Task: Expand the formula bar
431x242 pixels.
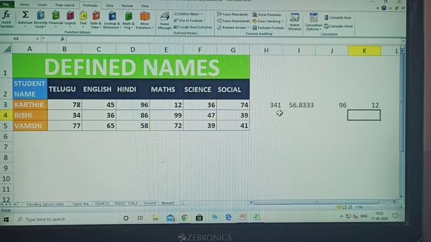Action: [x=403, y=41]
